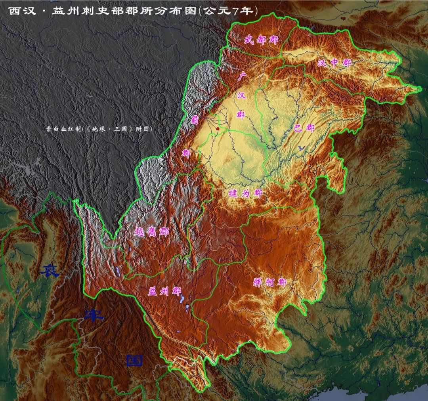Click the 汉 character of 广汉郡
428x401 pixels.
click(x=241, y=95)
